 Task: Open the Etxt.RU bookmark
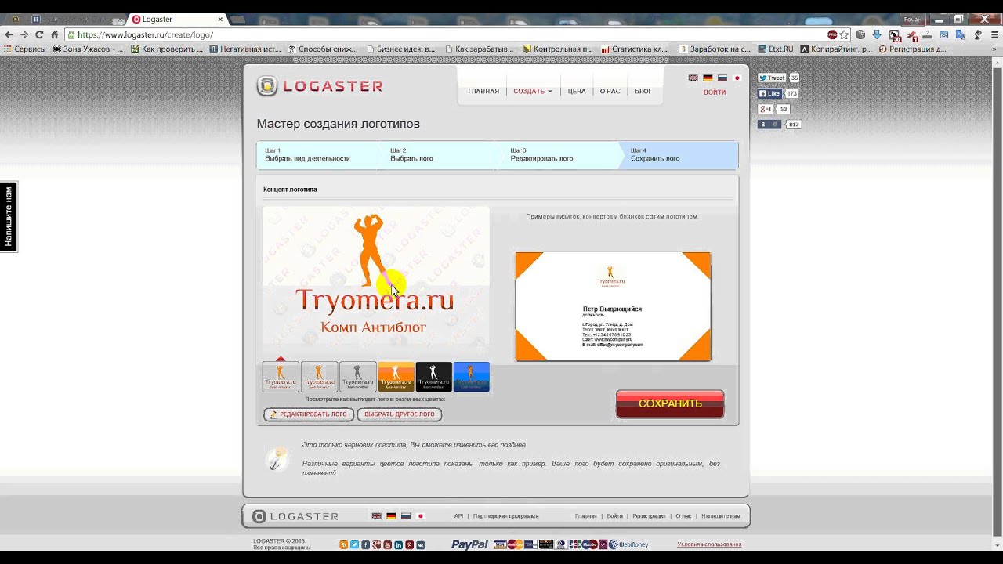pyautogui.click(x=775, y=49)
